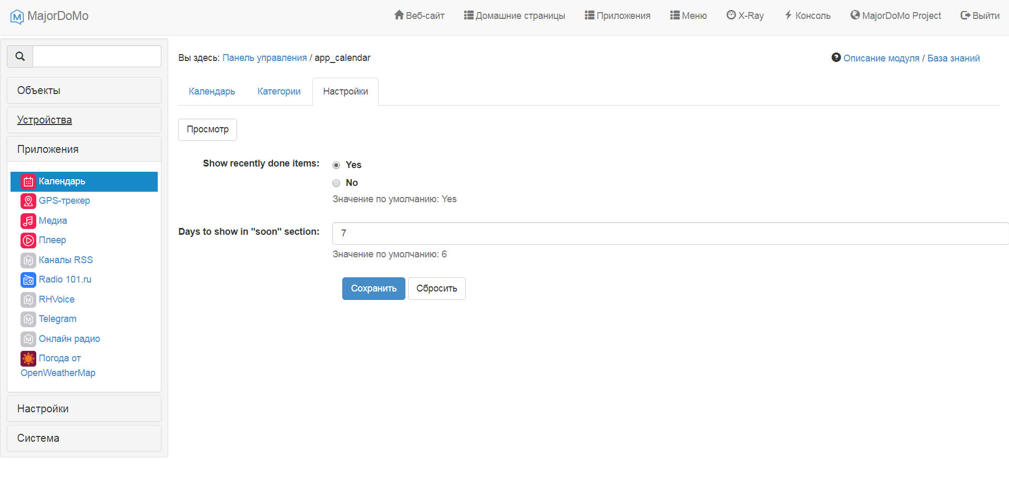Switch to the Календарь tab
This screenshot has width=1009, height=479.
pos(212,91)
